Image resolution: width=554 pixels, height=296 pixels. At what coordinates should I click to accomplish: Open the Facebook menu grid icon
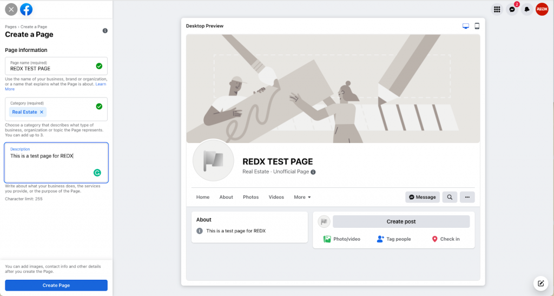[497, 10]
